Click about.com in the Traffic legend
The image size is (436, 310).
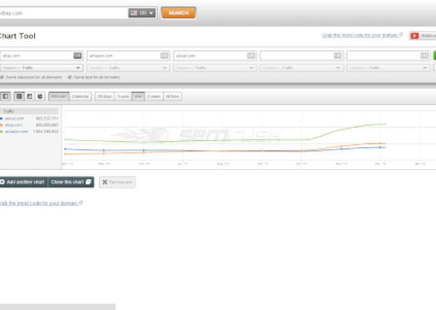point(15,119)
